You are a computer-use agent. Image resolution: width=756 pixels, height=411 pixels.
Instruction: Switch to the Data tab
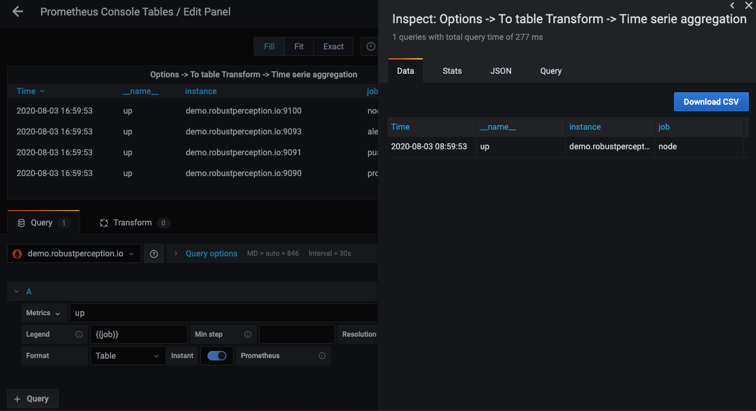[x=405, y=71]
